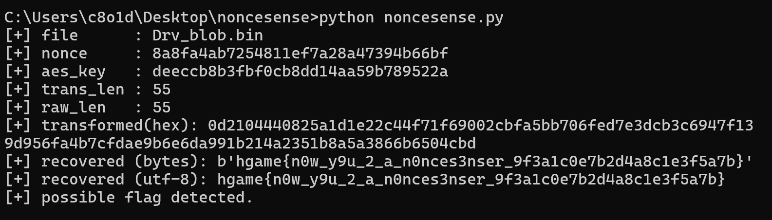This screenshot has width=772, height=220.
Task: Click the flag text on the utf-8 line
Action: (x=471, y=180)
